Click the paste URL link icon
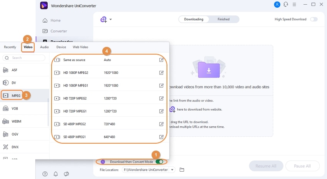 103,19
